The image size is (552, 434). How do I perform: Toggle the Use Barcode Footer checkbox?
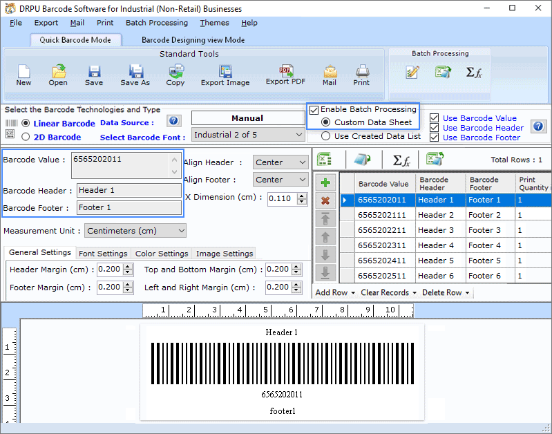434,137
